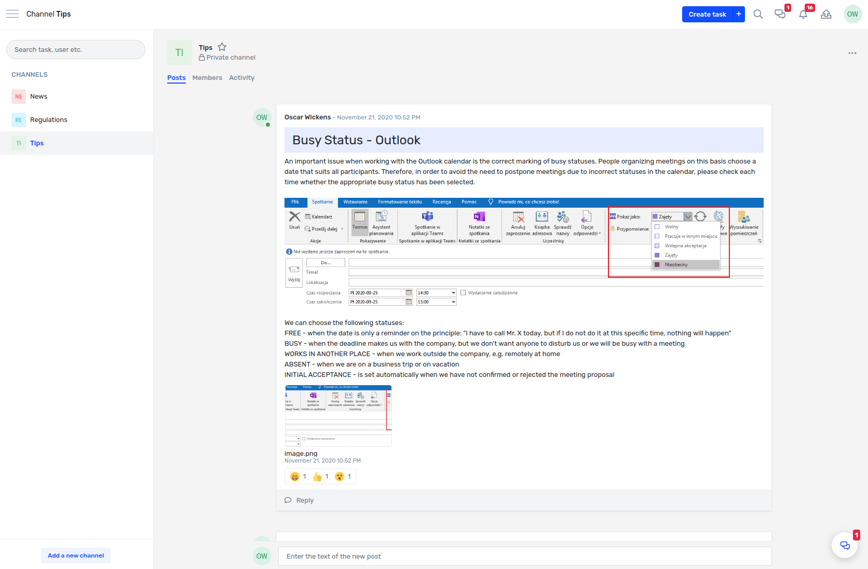
Task: Click the Reply speech bubble icon
Action: click(x=288, y=500)
